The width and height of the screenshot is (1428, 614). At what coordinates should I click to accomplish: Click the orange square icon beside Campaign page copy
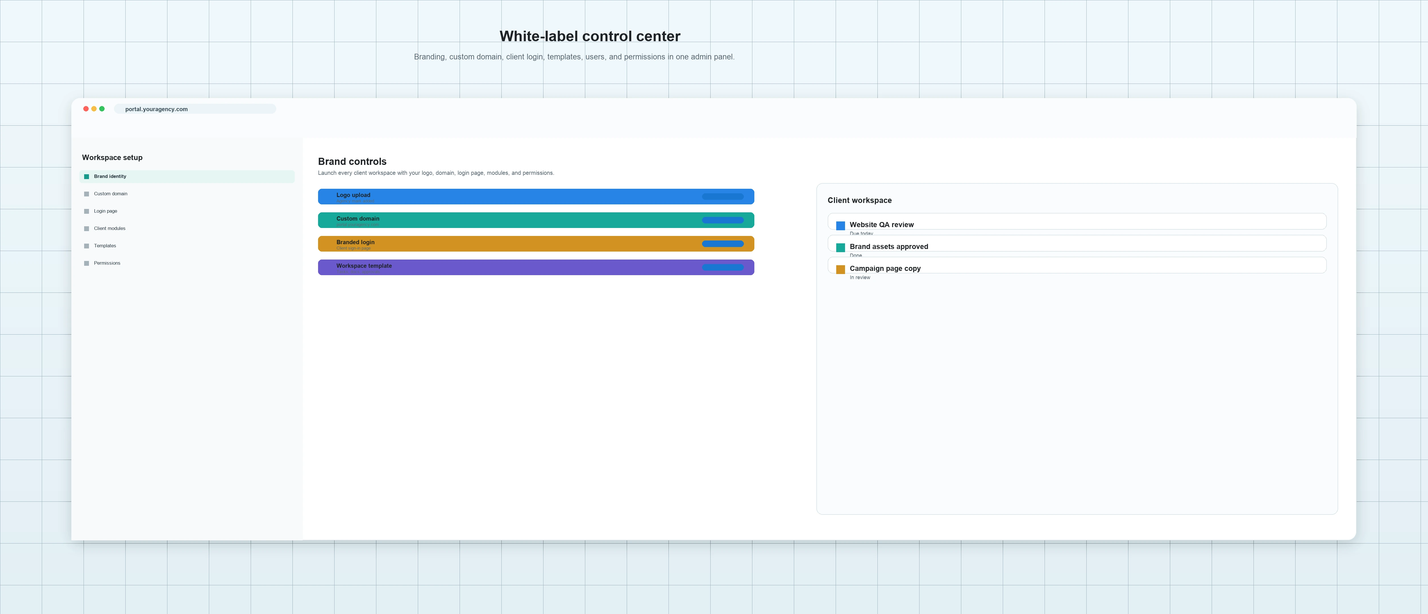click(840, 269)
